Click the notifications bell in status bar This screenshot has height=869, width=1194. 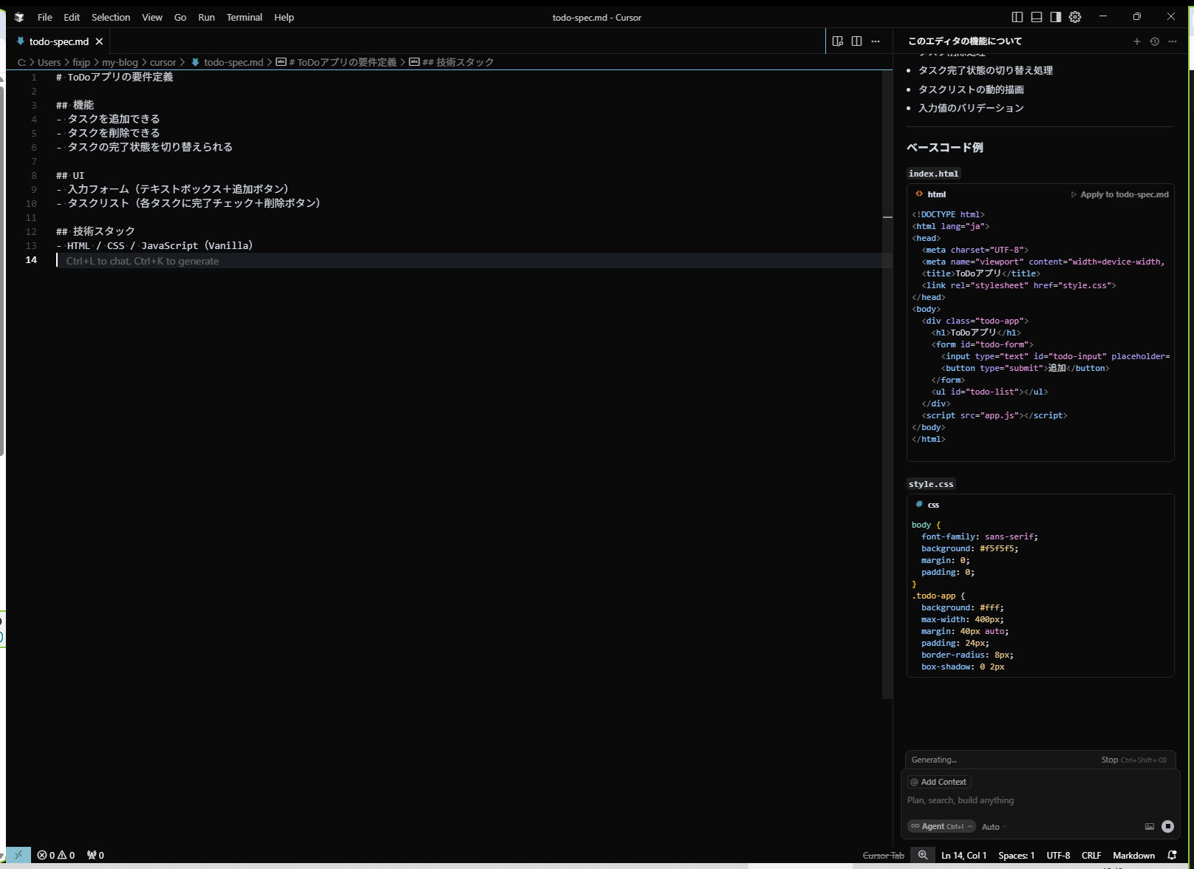1172,855
